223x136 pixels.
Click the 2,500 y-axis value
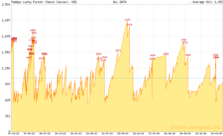tap(6, 4)
